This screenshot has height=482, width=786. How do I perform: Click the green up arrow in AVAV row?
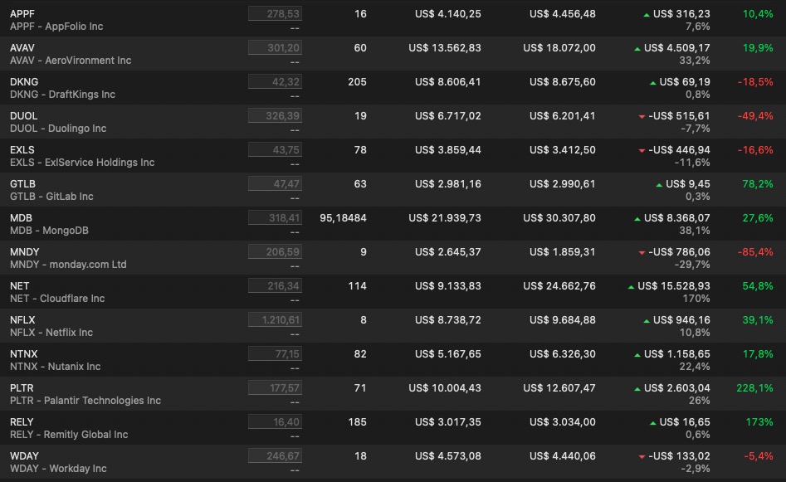(x=637, y=49)
